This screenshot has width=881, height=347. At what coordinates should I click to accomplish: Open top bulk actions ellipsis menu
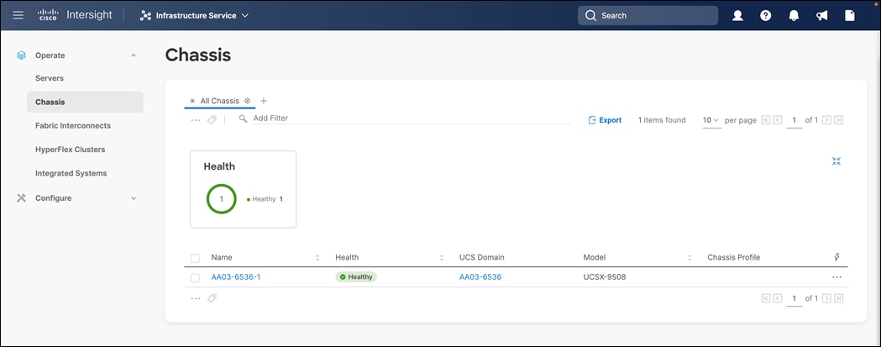196,120
